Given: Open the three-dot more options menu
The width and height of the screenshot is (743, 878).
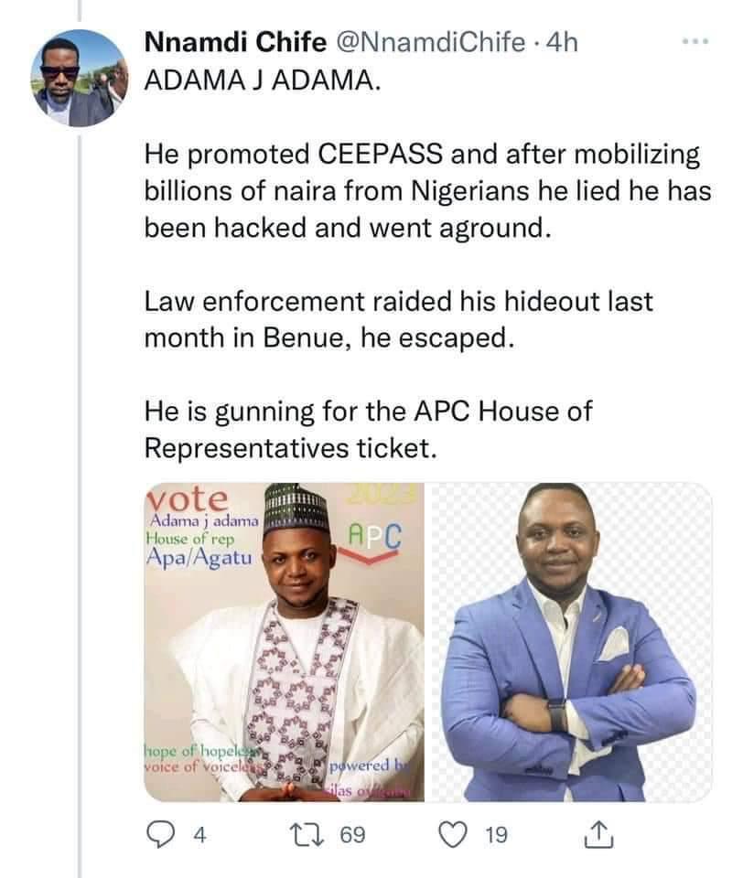Looking at the screenshot, I should [x=695, y=41].
